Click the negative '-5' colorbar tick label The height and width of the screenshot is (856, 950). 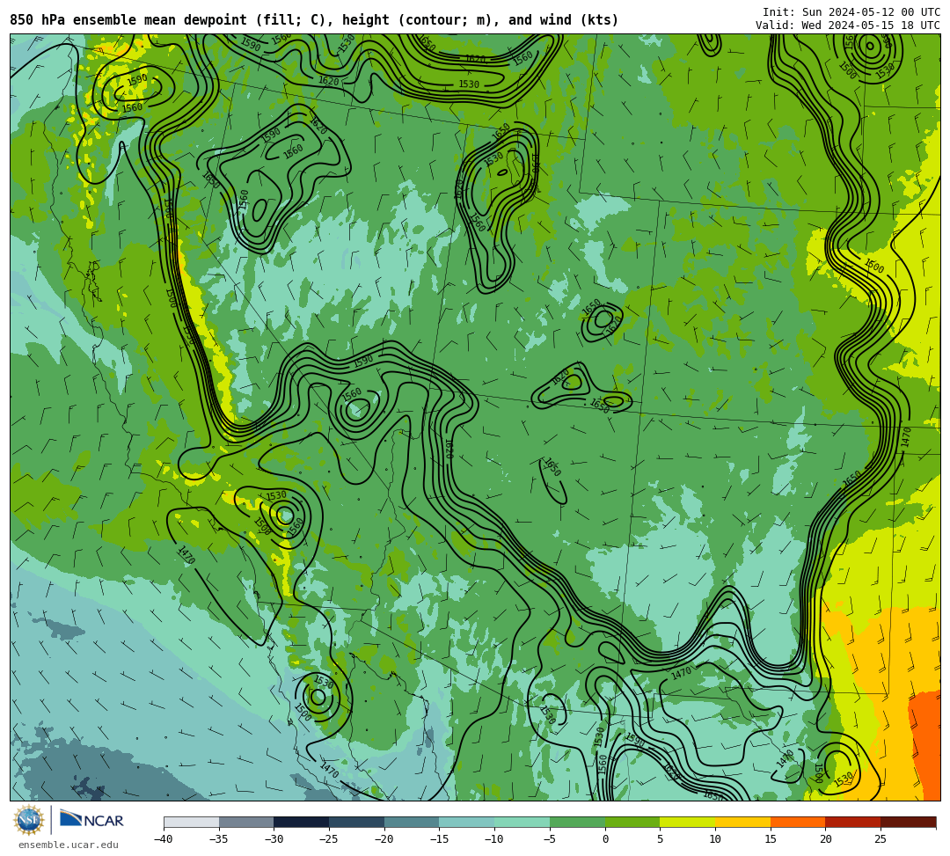coord(550,839)
